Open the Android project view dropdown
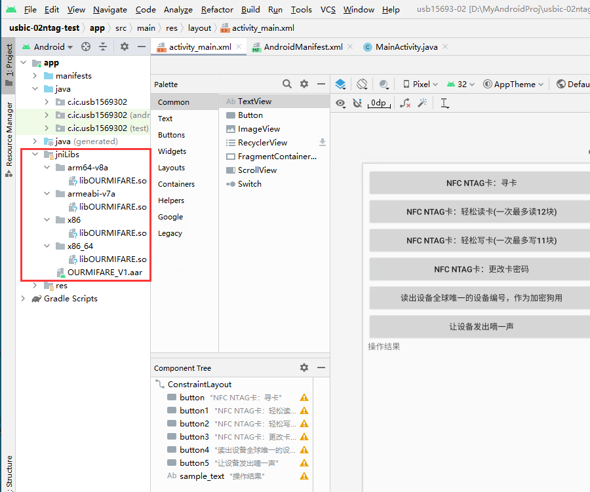The image size is (590, 492). pos(47,47)
